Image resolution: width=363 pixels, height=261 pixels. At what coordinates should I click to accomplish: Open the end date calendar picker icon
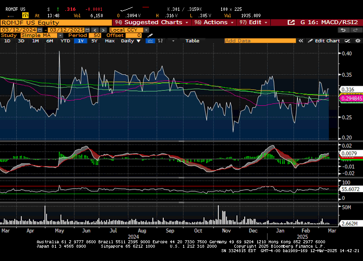87,30
